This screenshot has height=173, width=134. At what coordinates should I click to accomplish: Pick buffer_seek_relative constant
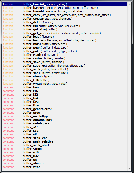pos(64,141)
